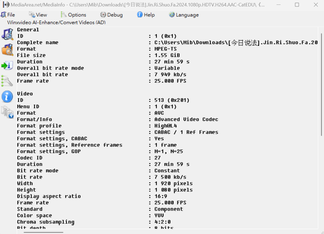Click the blue About info icon

click(7, 97)
